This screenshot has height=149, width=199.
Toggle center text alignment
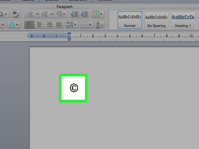(39, 25)
